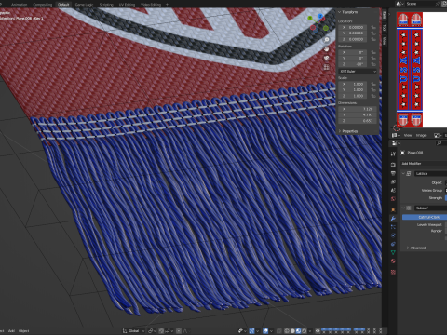This screenshot has width=447, height=335.
Task: Select material preview viewport shading
Action: [x=298, y=331]
